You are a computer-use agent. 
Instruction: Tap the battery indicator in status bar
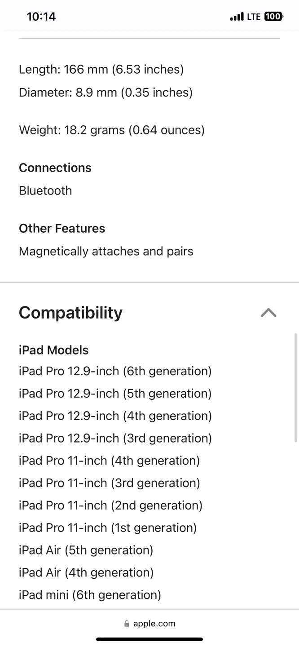point(273,17)
